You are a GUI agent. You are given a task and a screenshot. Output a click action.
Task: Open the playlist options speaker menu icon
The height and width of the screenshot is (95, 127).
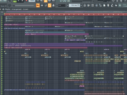pyautogui.click(x=3, y=9)
